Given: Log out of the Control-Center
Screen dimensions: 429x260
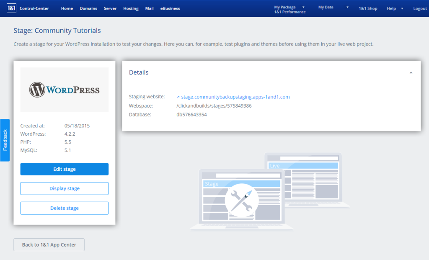Looking at the screenshot, I should 419,8.
